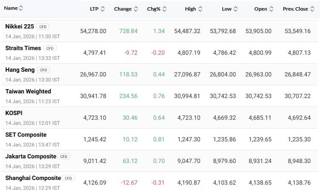Image resolution: width=320 pixels, height=194 pixels.
Task: Select Shanghai Composite Chg% value -0.31
Action: coord(158,183)
